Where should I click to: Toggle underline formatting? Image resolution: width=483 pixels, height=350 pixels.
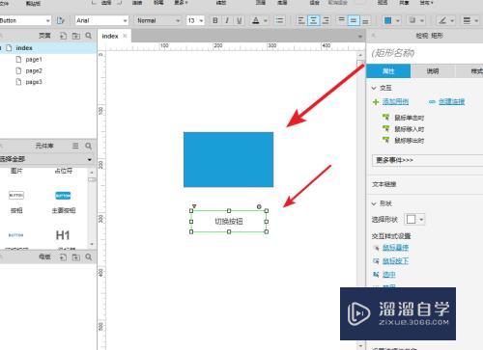coord(239,20)
